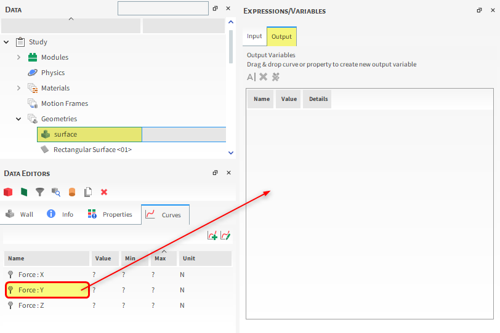Sort curves by Max column header
The width and height of the screenshot is (500, 333).
point(164,259)
